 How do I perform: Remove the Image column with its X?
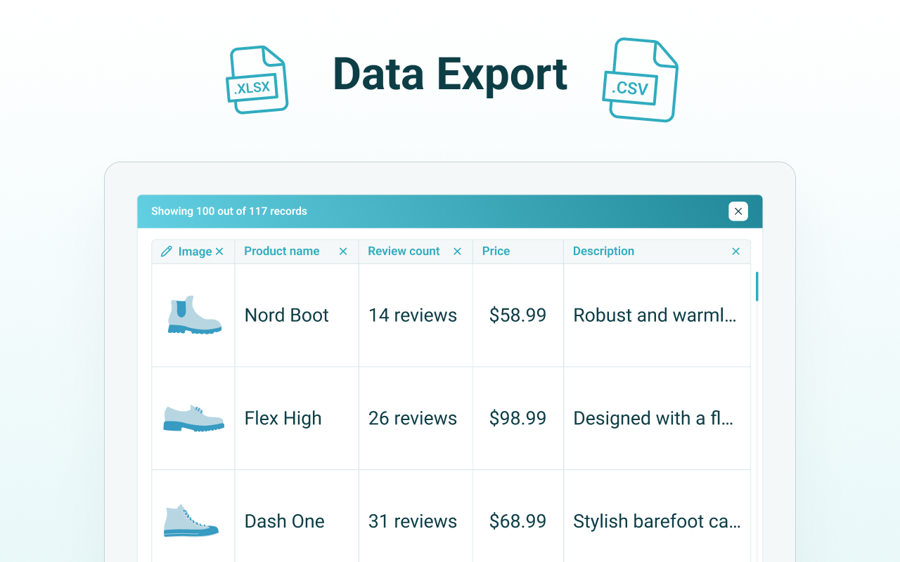(x=219, y=251)
